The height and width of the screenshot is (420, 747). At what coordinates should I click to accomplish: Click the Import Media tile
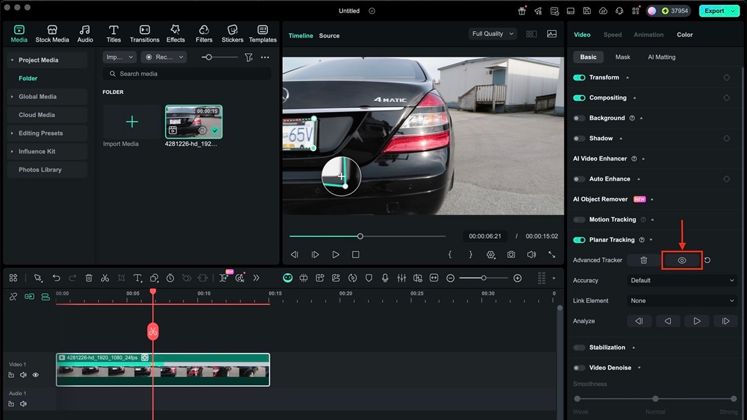(x=131, y=122)
